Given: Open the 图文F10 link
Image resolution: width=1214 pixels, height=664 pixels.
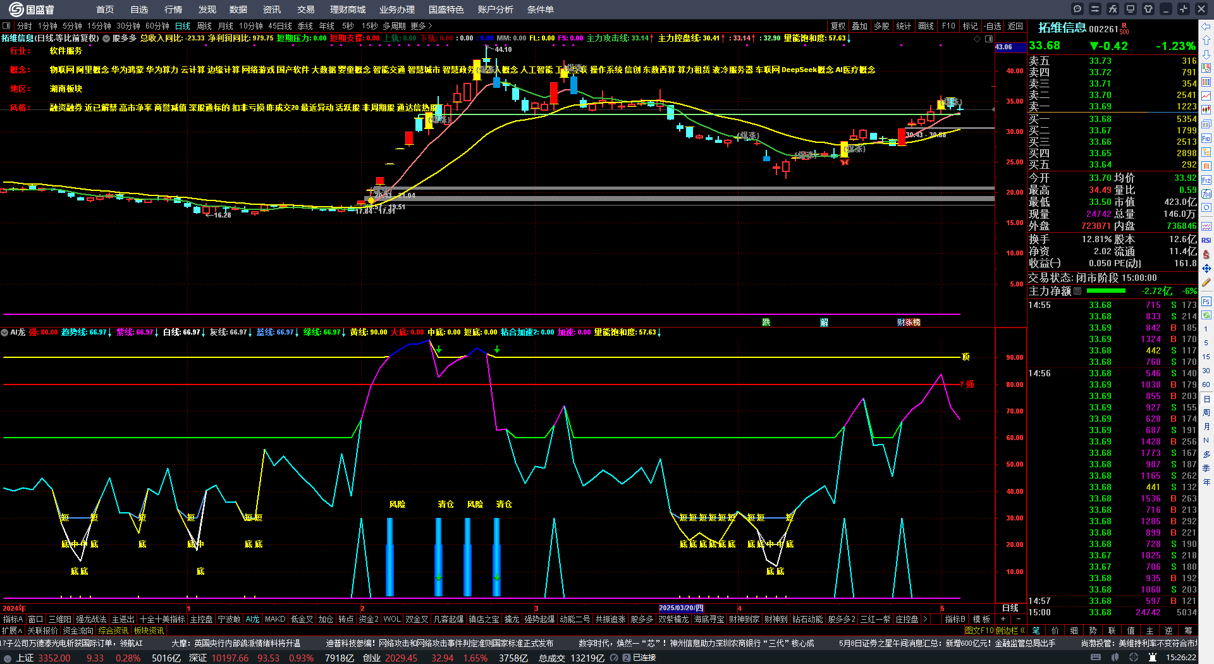Looking at the screenshot, I should pyautogui.click(x=979, y=630).
